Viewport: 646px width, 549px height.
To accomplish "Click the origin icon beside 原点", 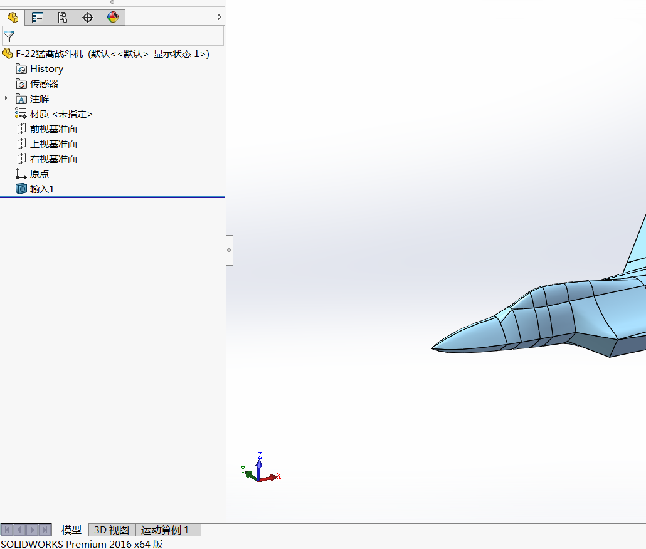I will coord(21,174).
